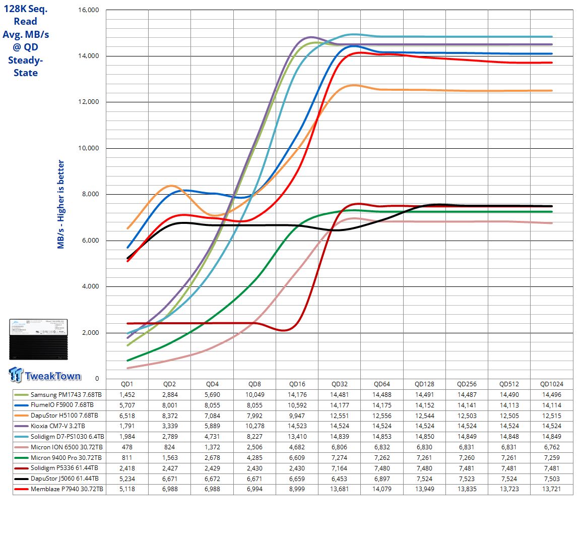
Task: Click DapuStor H5100 QD2 value 8,372
Action: click(170, 416)
